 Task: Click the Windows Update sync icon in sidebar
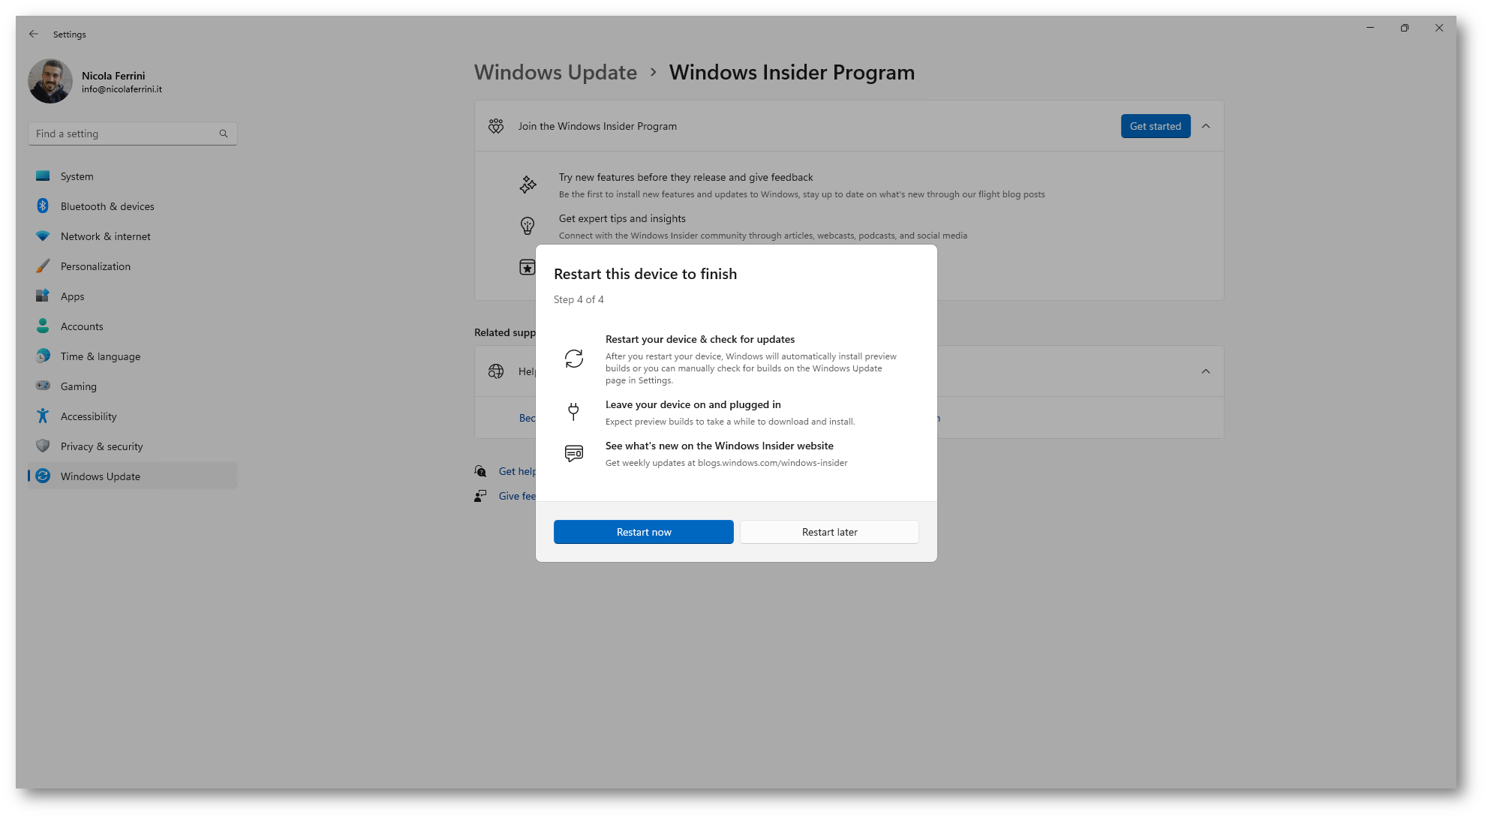[43, 476]
